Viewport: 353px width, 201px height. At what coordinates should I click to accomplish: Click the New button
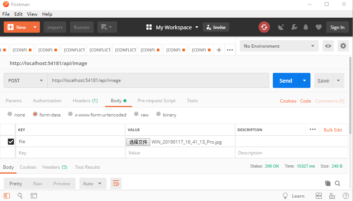click(17, 27)
